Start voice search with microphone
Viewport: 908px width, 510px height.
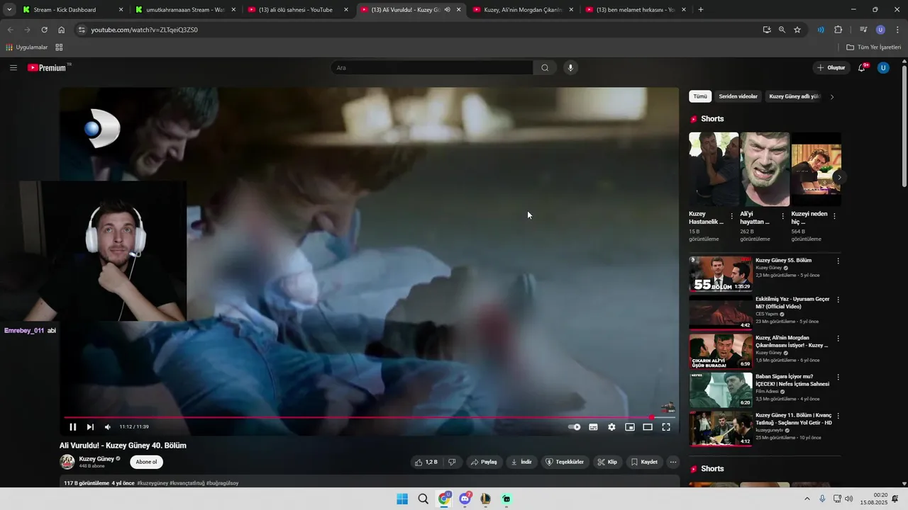570,68
